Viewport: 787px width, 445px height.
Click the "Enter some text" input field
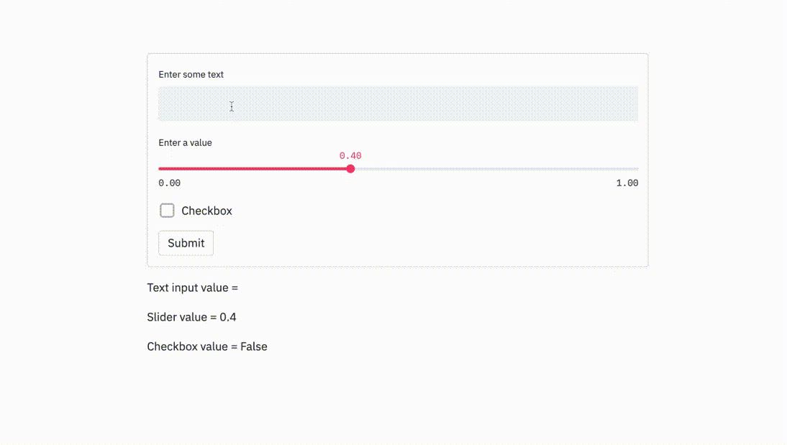point(398,104)
